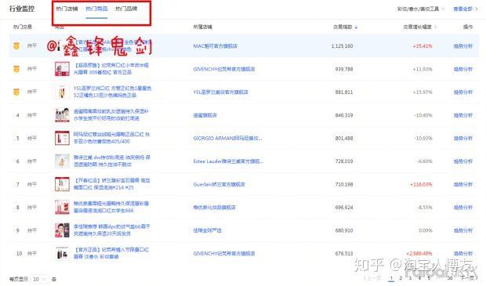Click 趋势分析 in the 801,488 row
The height and width of the screenshot is (286, 486).
click(x=463, y=138)
